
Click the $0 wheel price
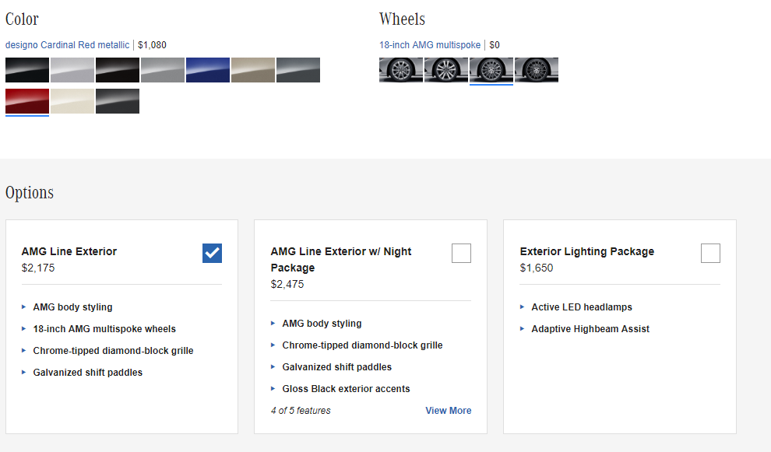[495, 44]
